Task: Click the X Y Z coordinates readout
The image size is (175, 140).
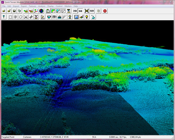Action: (66, 137)
